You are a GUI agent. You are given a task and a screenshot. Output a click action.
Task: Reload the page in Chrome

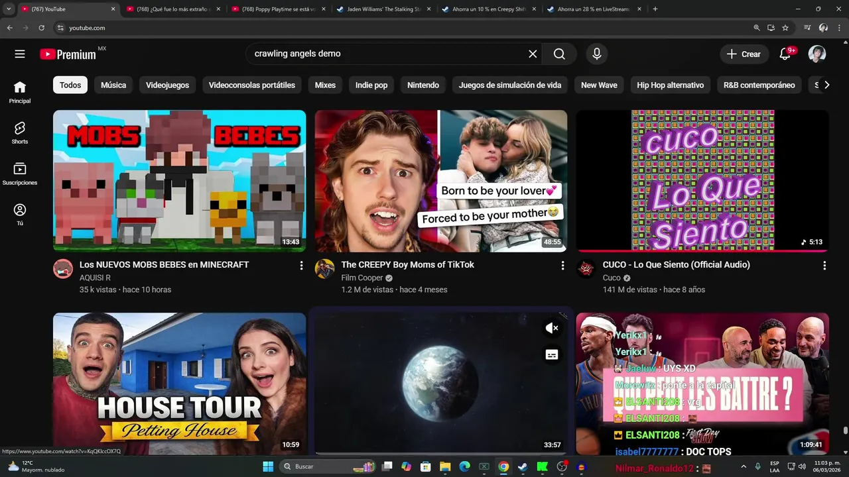tap(41, 28)
